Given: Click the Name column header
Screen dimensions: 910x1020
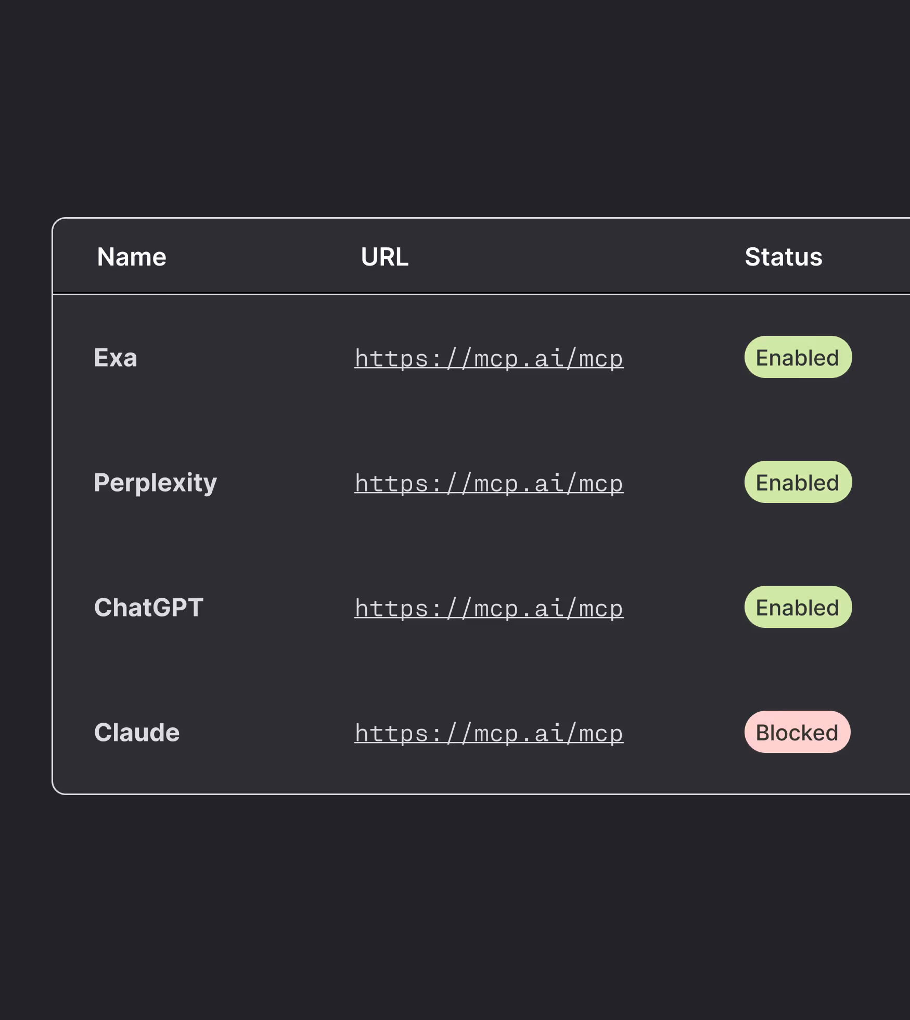Looking at the screenshot, I should pyautogui.click(x=132, y=257).
